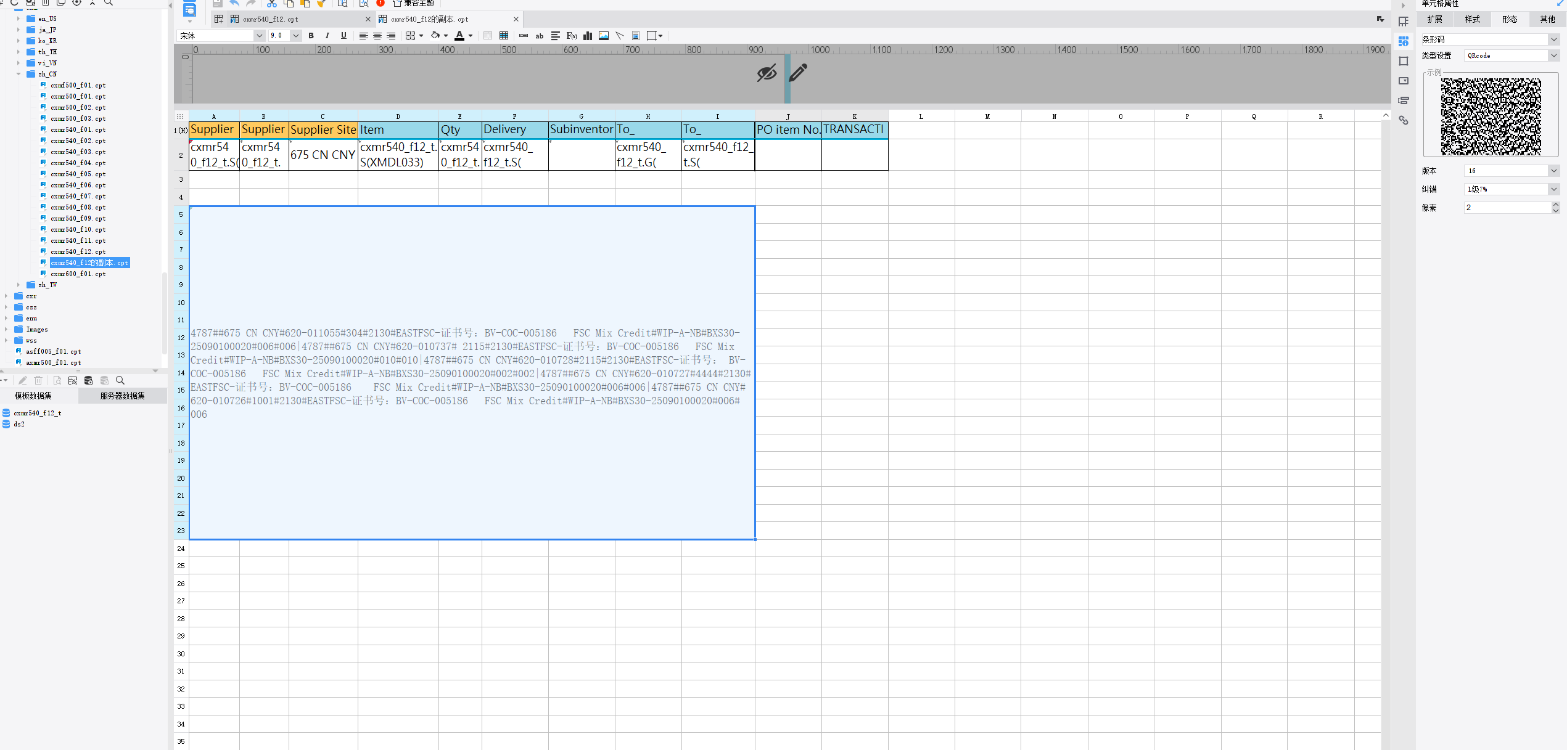Viewport: 1567px width, 750px height.
Task: Open the 兼容主题 theme button
Action: (414, 3)
